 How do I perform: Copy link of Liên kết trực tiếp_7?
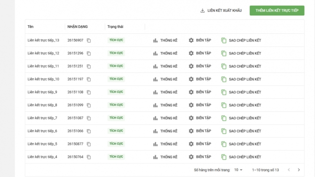[x=241, y=118]
